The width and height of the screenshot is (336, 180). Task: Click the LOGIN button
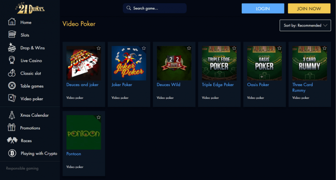[x=263, y=9]
